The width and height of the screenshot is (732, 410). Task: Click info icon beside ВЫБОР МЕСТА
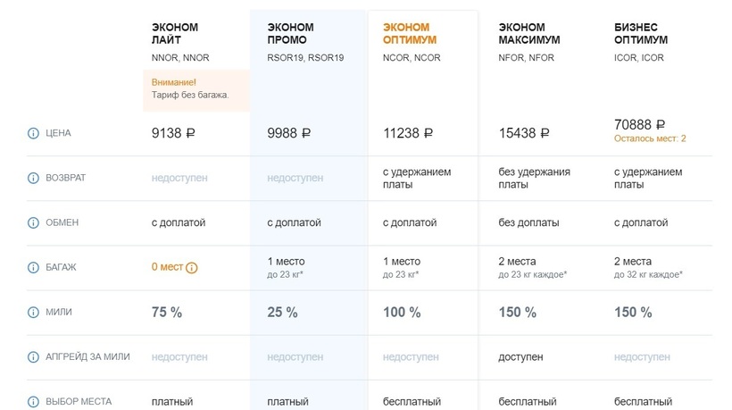coord(34,402)
